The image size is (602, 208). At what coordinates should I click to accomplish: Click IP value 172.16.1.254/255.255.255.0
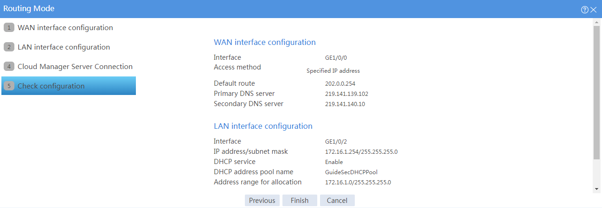point(361,152)
